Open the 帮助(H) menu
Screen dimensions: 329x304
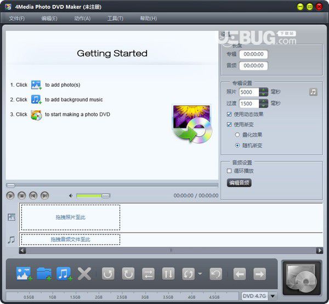click(x=149, y=19)
